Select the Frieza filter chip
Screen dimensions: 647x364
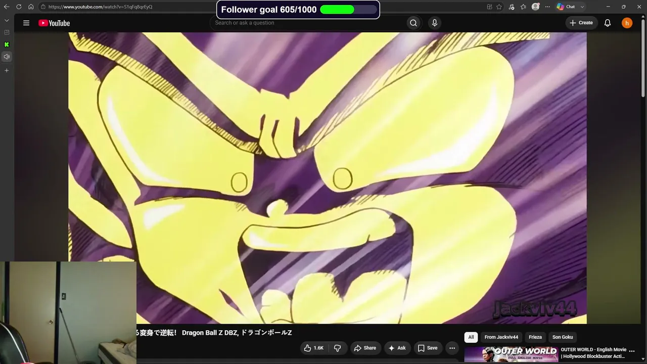click(x=535, y=337)
